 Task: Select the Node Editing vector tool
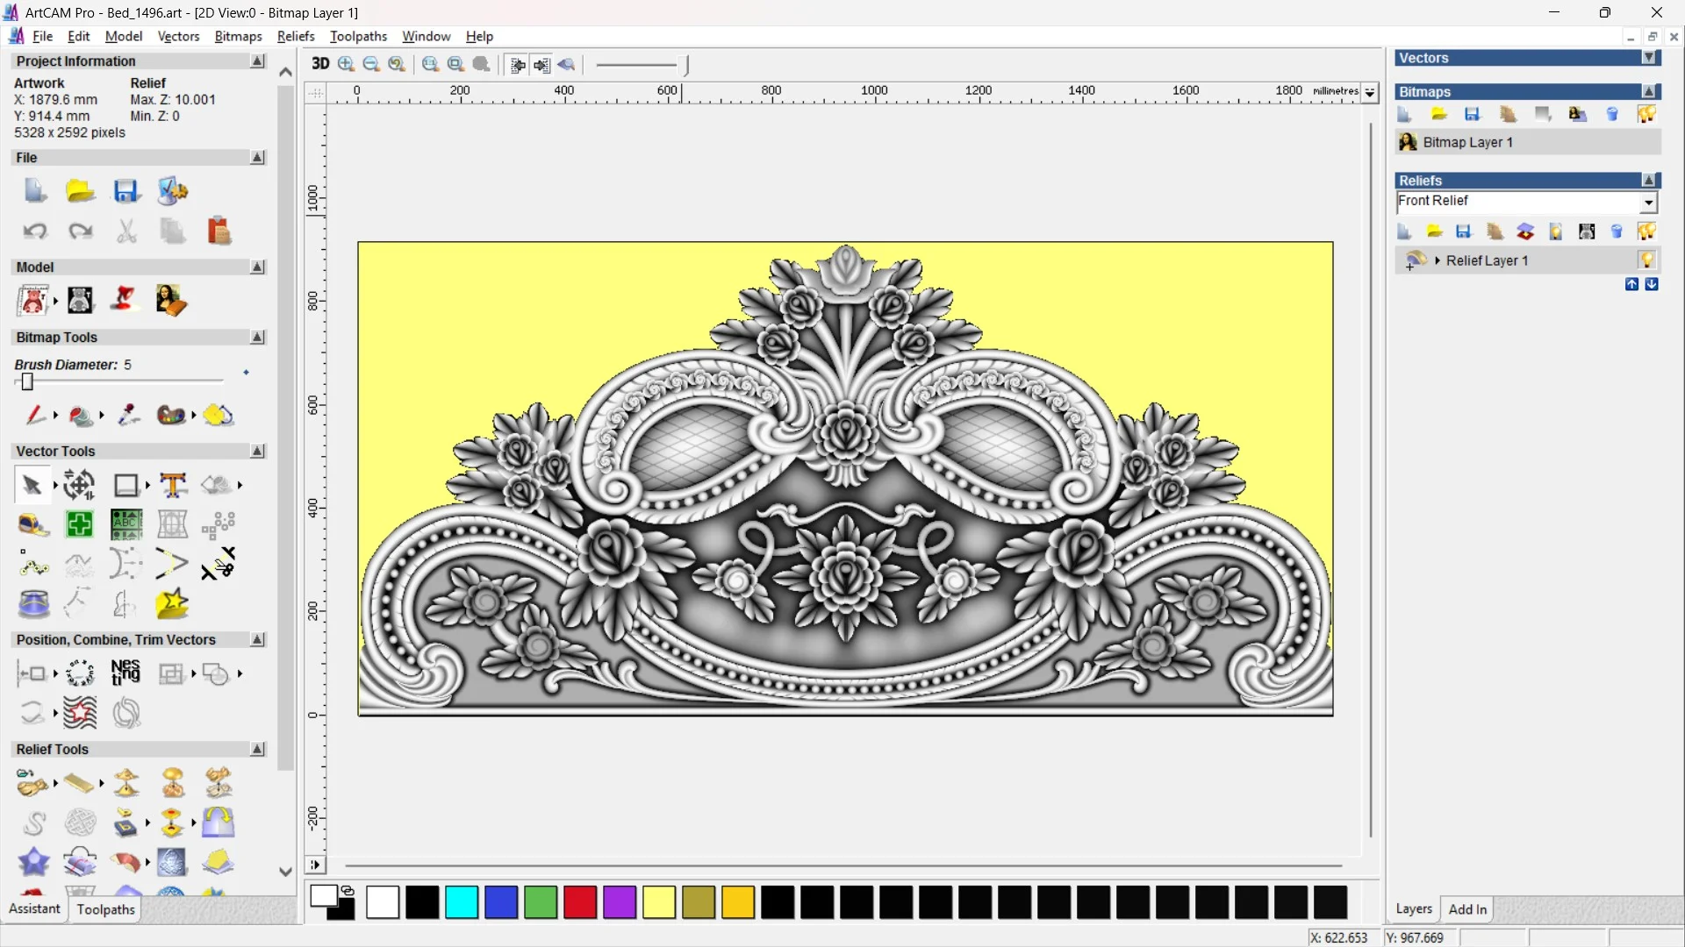(x=33, y=566)
